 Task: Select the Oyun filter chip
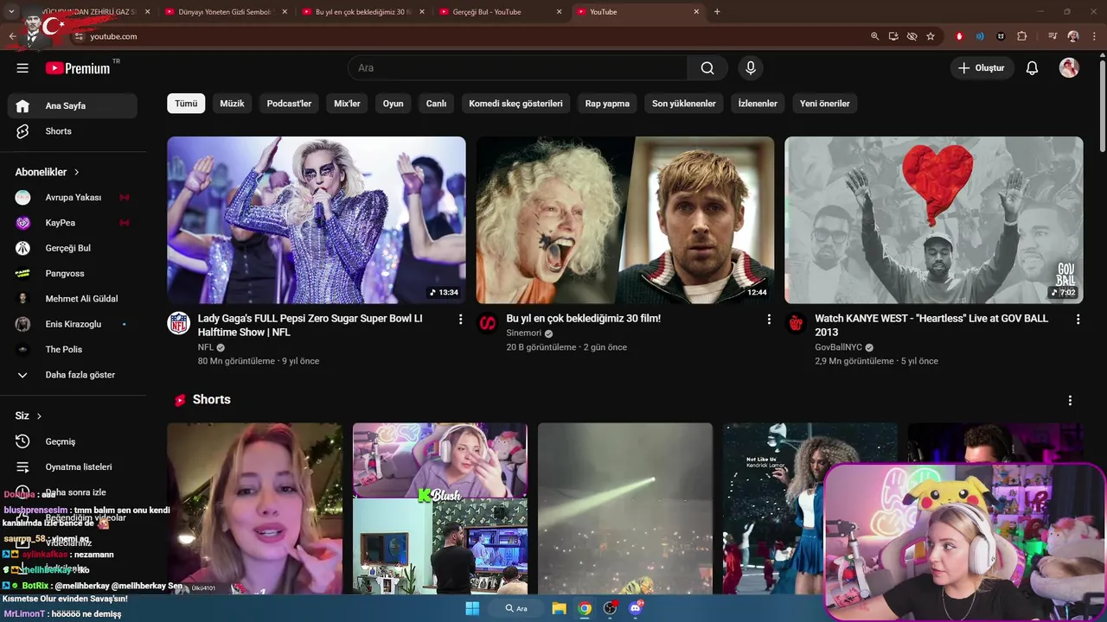[394, 104]
